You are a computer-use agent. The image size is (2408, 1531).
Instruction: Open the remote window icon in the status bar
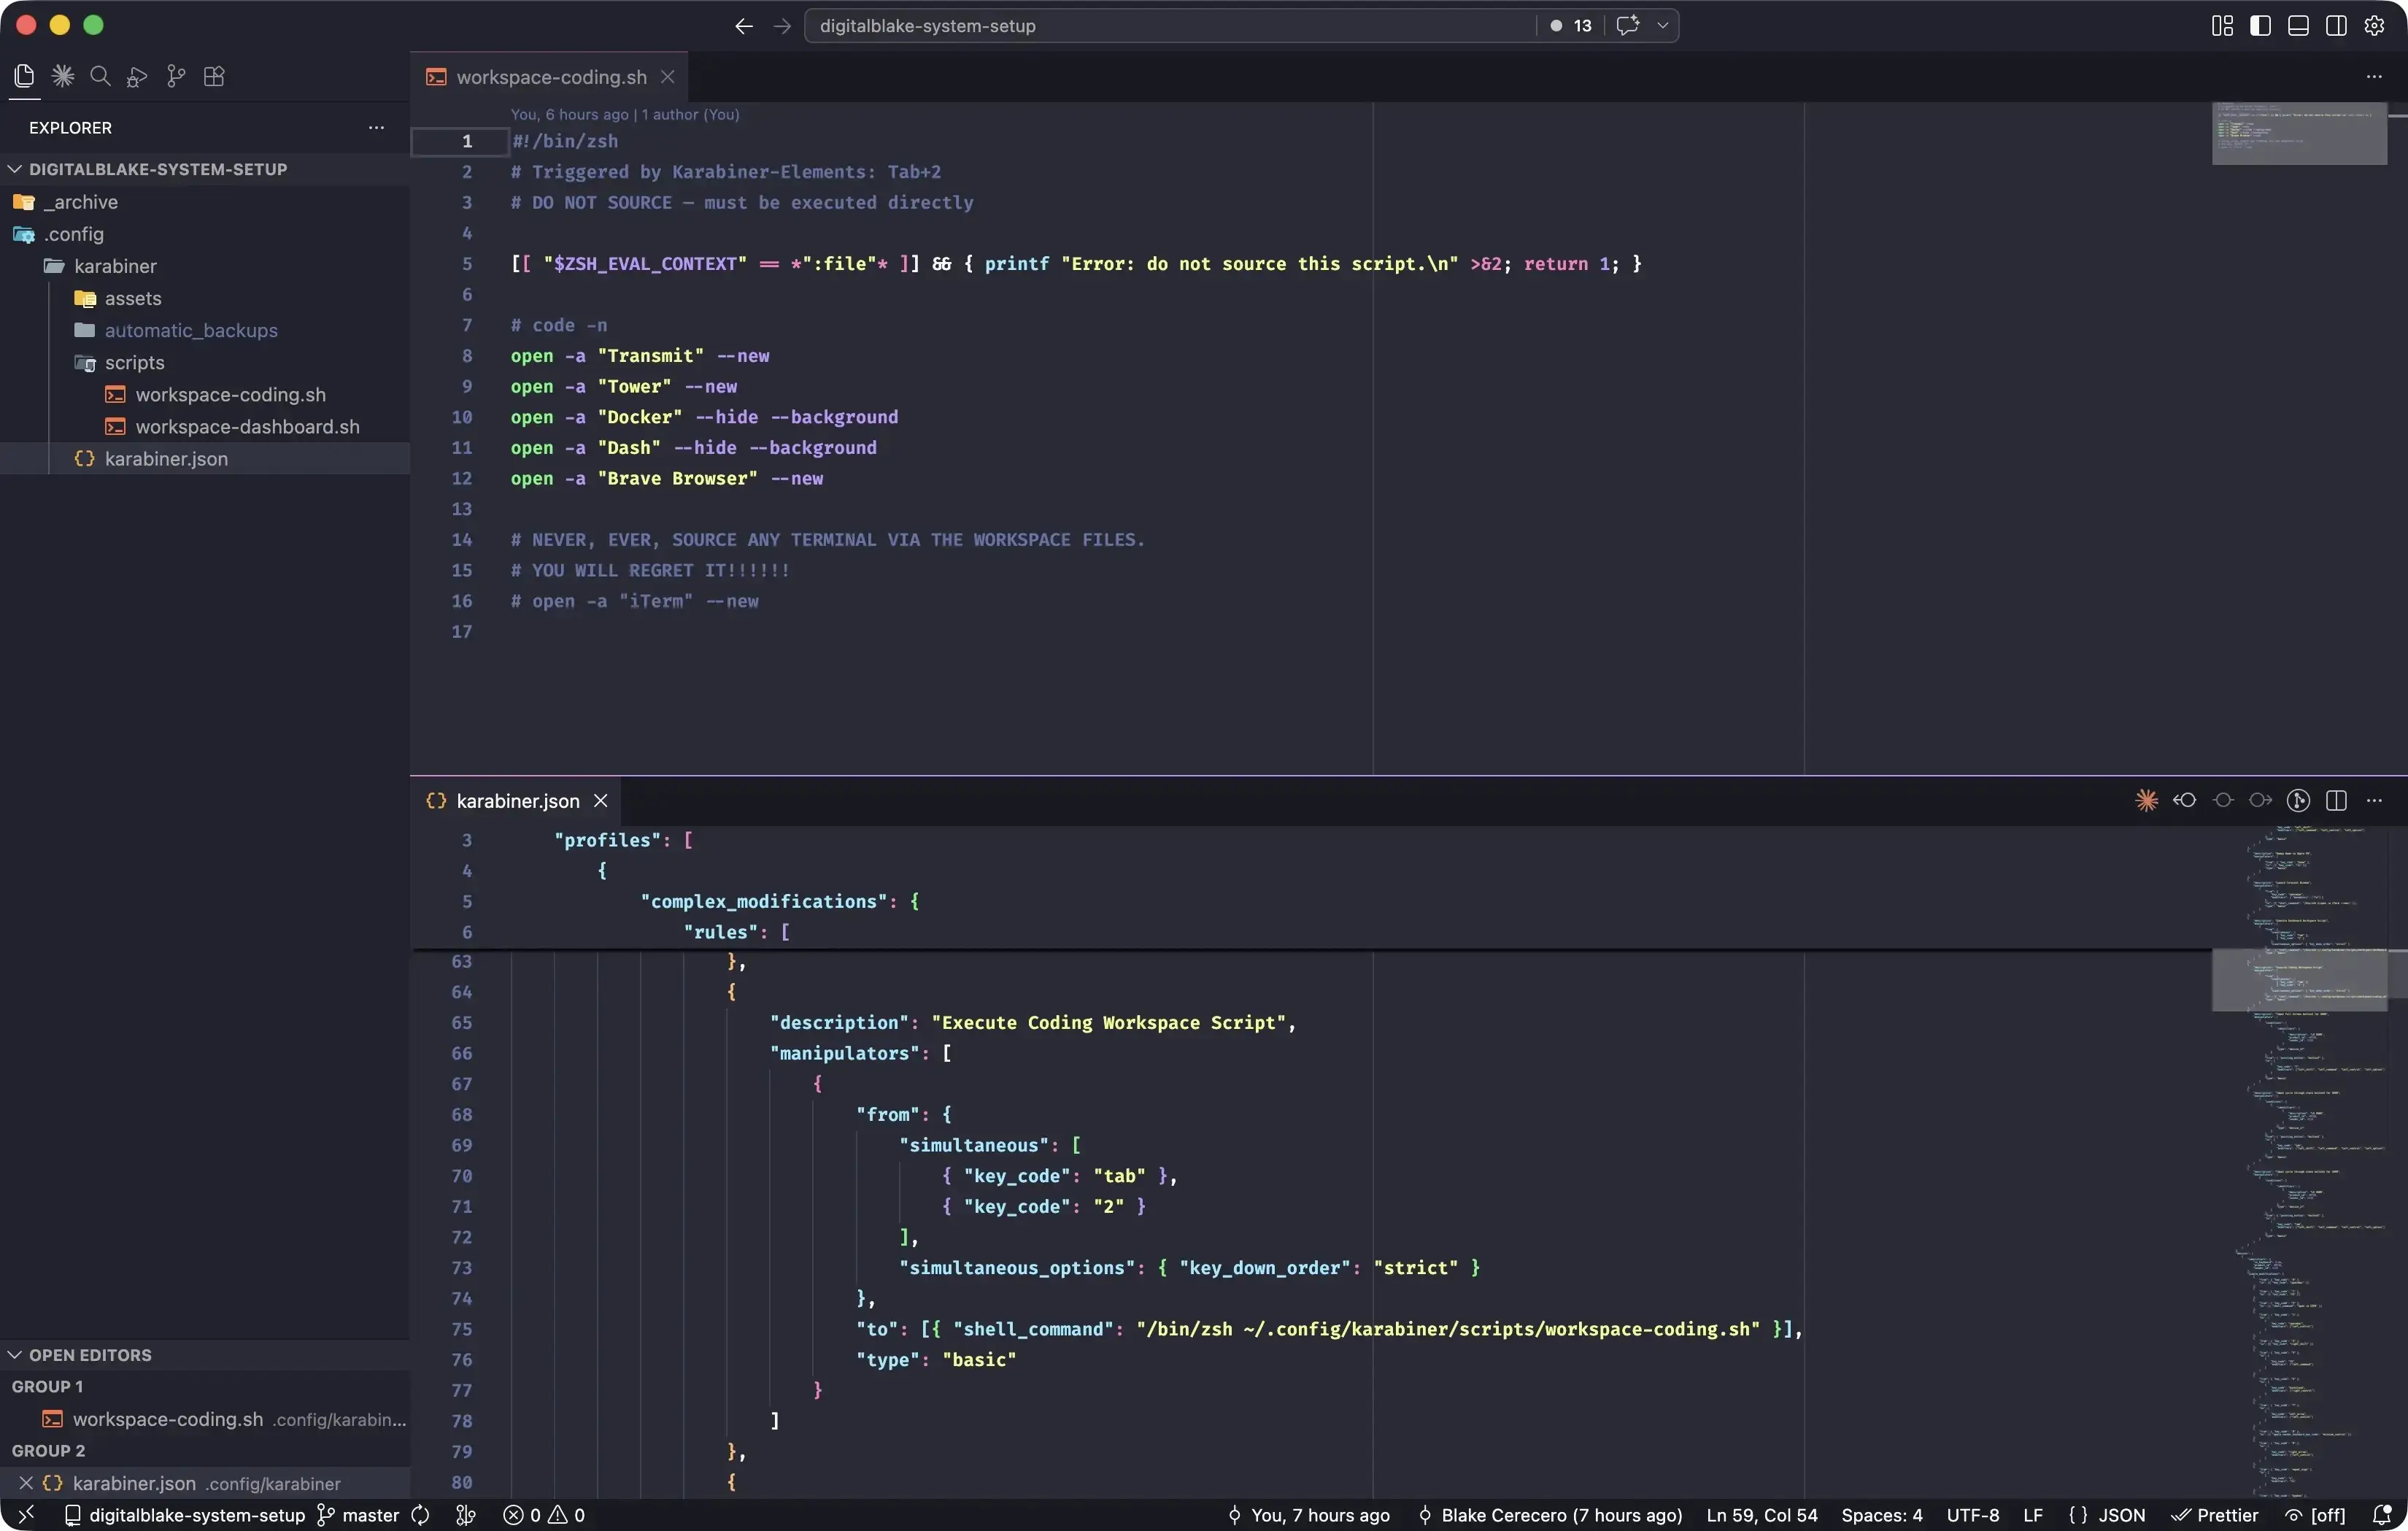pos(26,1515)
